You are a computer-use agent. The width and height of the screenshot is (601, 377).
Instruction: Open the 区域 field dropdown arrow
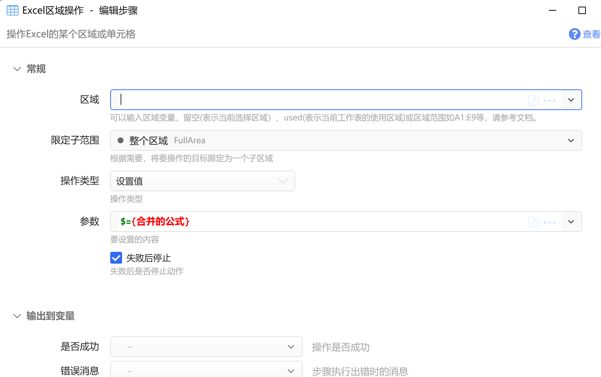coord(571,100)
